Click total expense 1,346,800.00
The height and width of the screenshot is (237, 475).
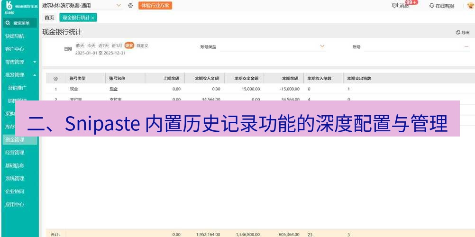(x=248, y=235)
